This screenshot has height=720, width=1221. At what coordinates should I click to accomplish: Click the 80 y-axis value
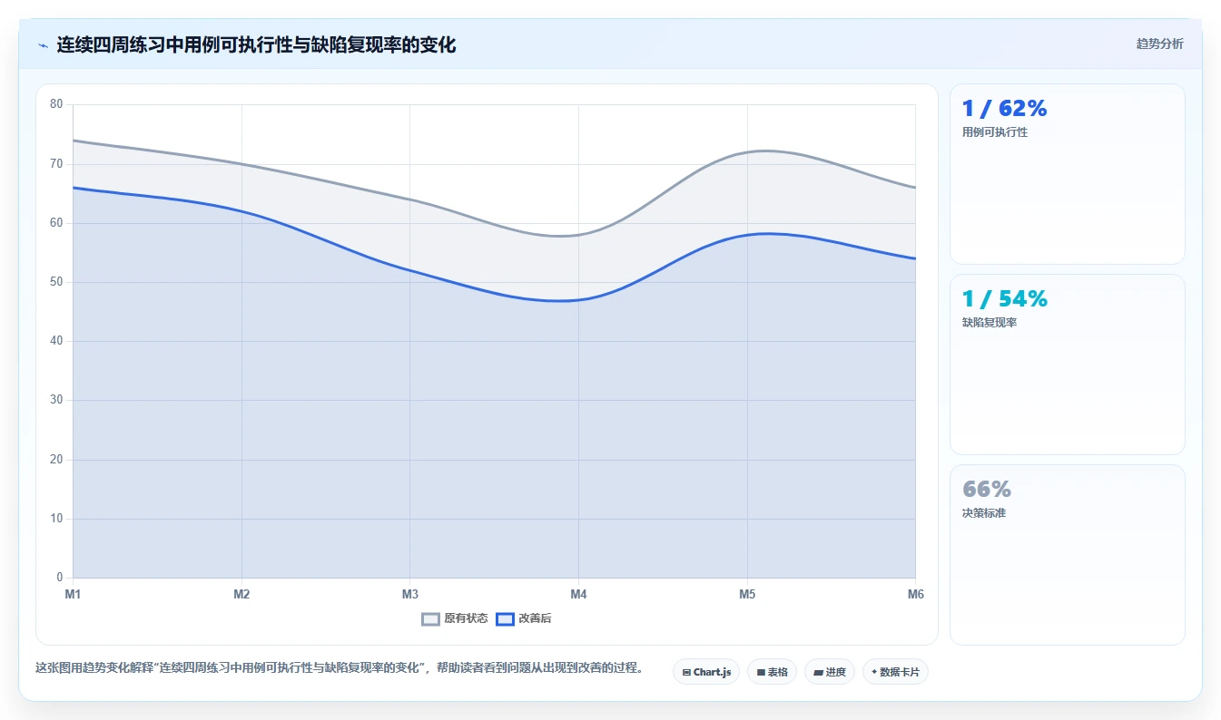point(56,104)
